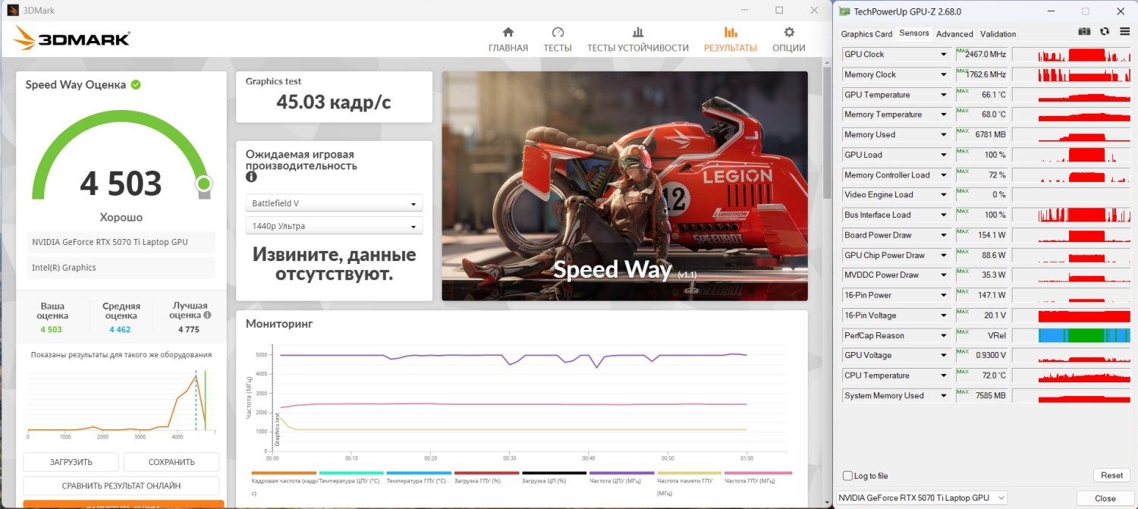
Task: Click the info icon under expected game performance
Action: tap(251, 177)
